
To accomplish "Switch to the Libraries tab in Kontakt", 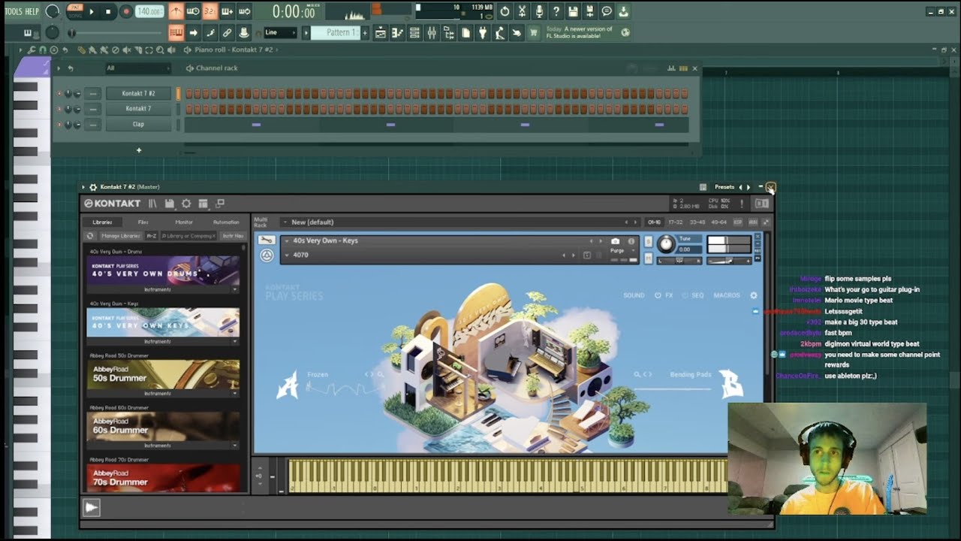I will 102,222.
